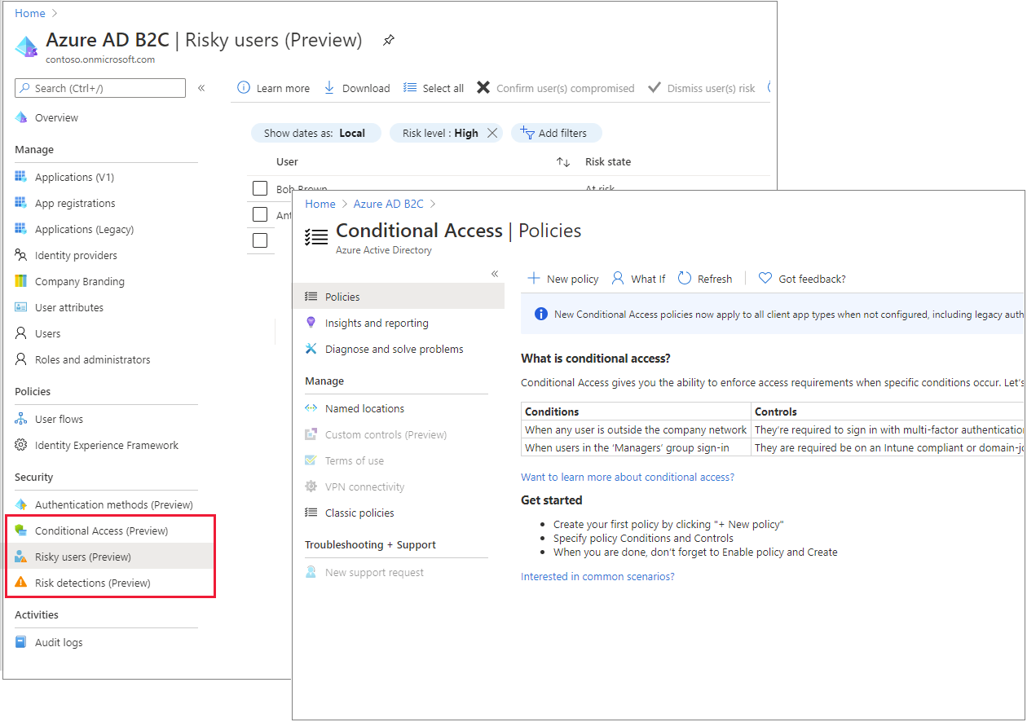1027x722 pixels.
Task: Click the Conditional Access title list icon
Action: click(316, 236)
